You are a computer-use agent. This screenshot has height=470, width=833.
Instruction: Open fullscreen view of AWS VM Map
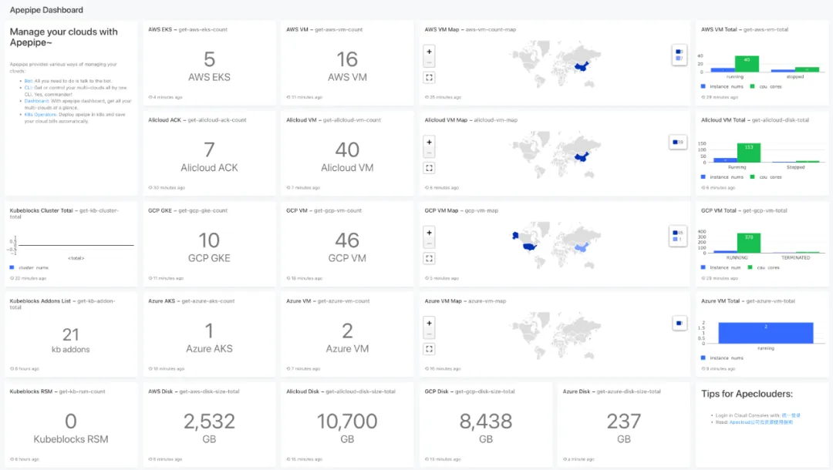pos(430,77)
